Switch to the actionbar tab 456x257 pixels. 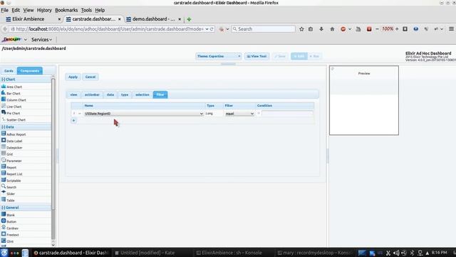[92, 95]
